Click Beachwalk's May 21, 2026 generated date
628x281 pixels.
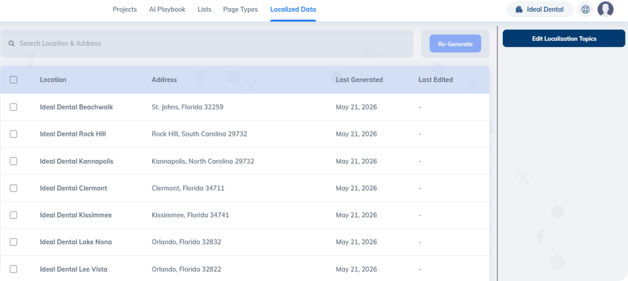point(356,107)
